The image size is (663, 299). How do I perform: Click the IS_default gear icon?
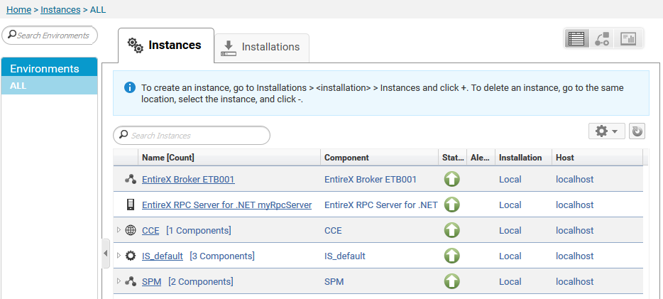tap(131, 256)
